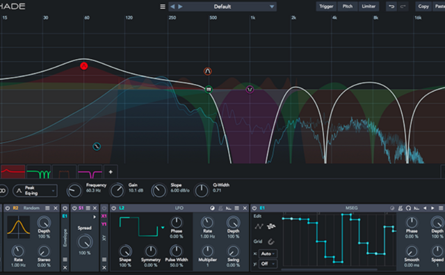
Task: Toggle LFO tempo sync metronome icon
Action: 220,208
